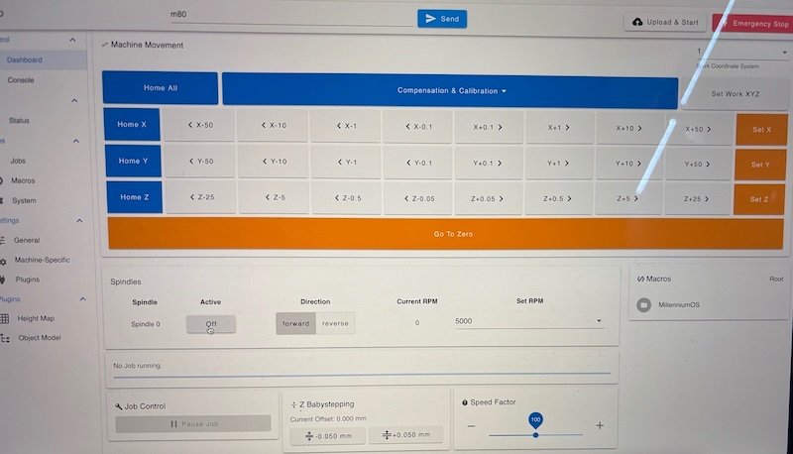This screenshot has width=793, height=454.
Task: Decrease Speed Factor with minus icon
Action: (471, 426)
